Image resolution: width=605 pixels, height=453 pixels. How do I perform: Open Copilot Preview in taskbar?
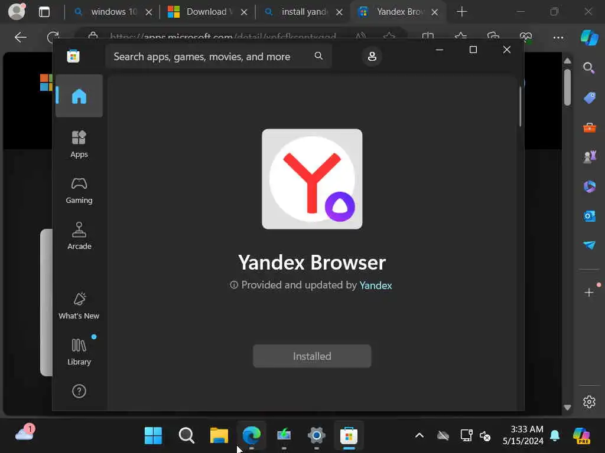click(x=581, y=436)
